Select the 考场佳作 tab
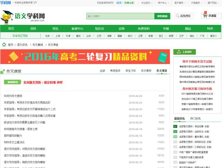Screen dimensions: 222x168 pyautogui.click(x=115, y=71)
